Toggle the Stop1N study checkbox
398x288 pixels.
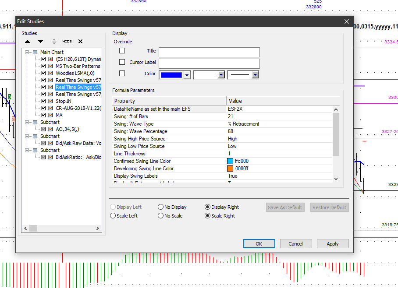43,101
